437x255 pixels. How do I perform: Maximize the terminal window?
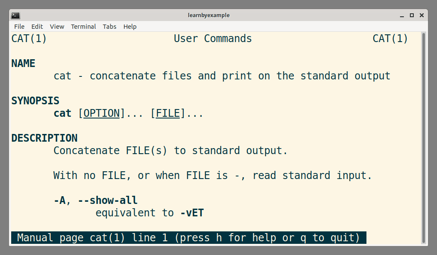[412, 15]
